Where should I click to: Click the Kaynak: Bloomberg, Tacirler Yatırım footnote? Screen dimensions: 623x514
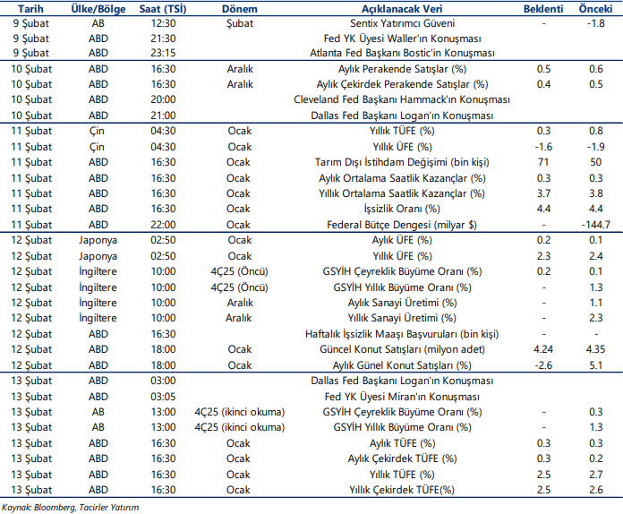click(71, 507)
